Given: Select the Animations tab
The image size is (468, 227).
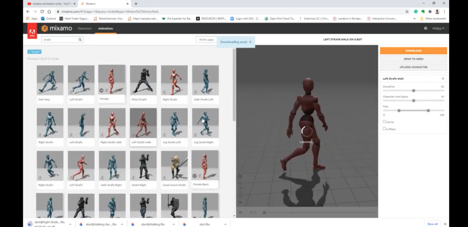Looking at the screenshot, I should point(106,29).
